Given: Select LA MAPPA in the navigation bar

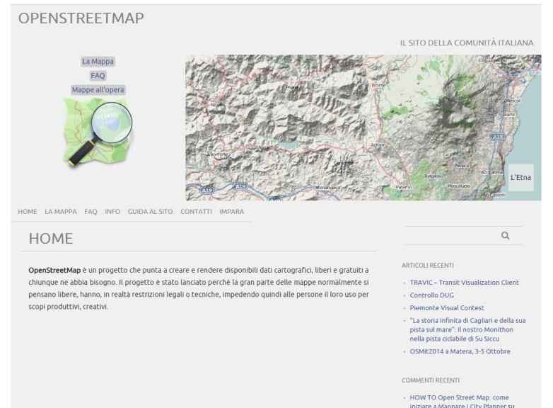Looking at the screenshot, I should pos(61,212).
